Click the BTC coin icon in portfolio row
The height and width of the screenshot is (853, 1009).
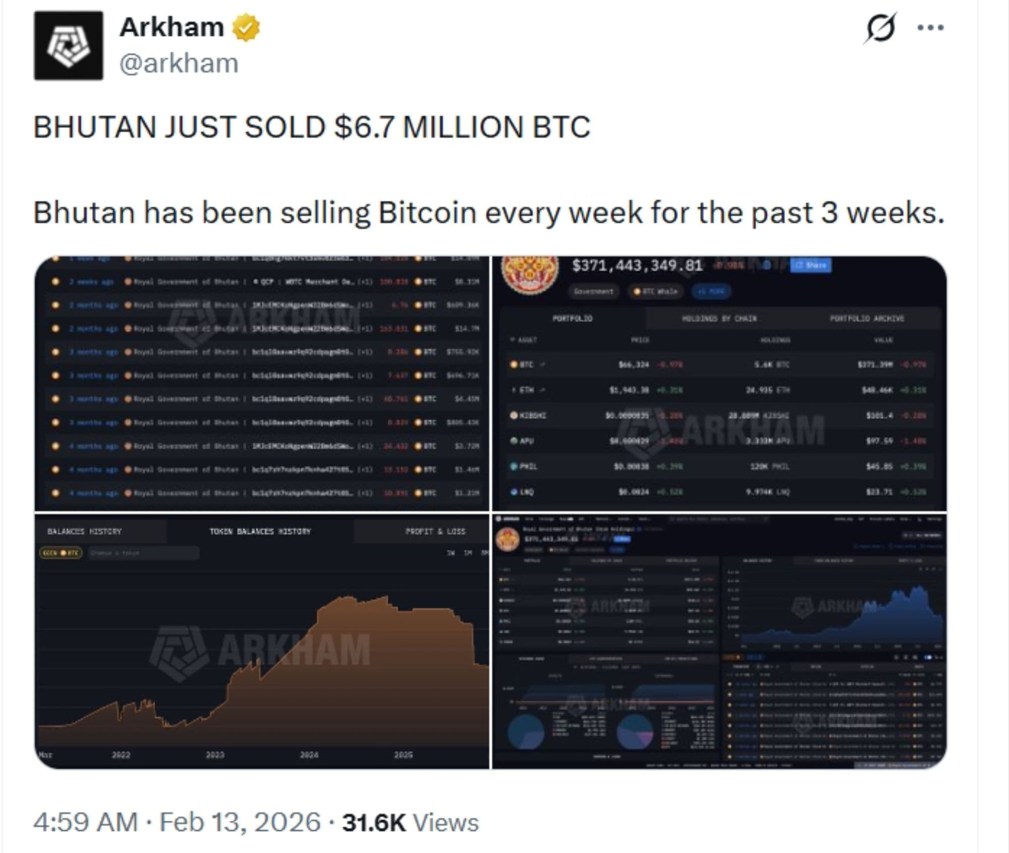[x=514, y=364]
